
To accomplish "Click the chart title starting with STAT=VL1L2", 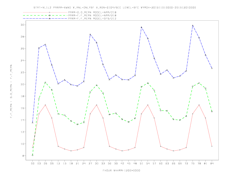I will [x=115, y=8].
